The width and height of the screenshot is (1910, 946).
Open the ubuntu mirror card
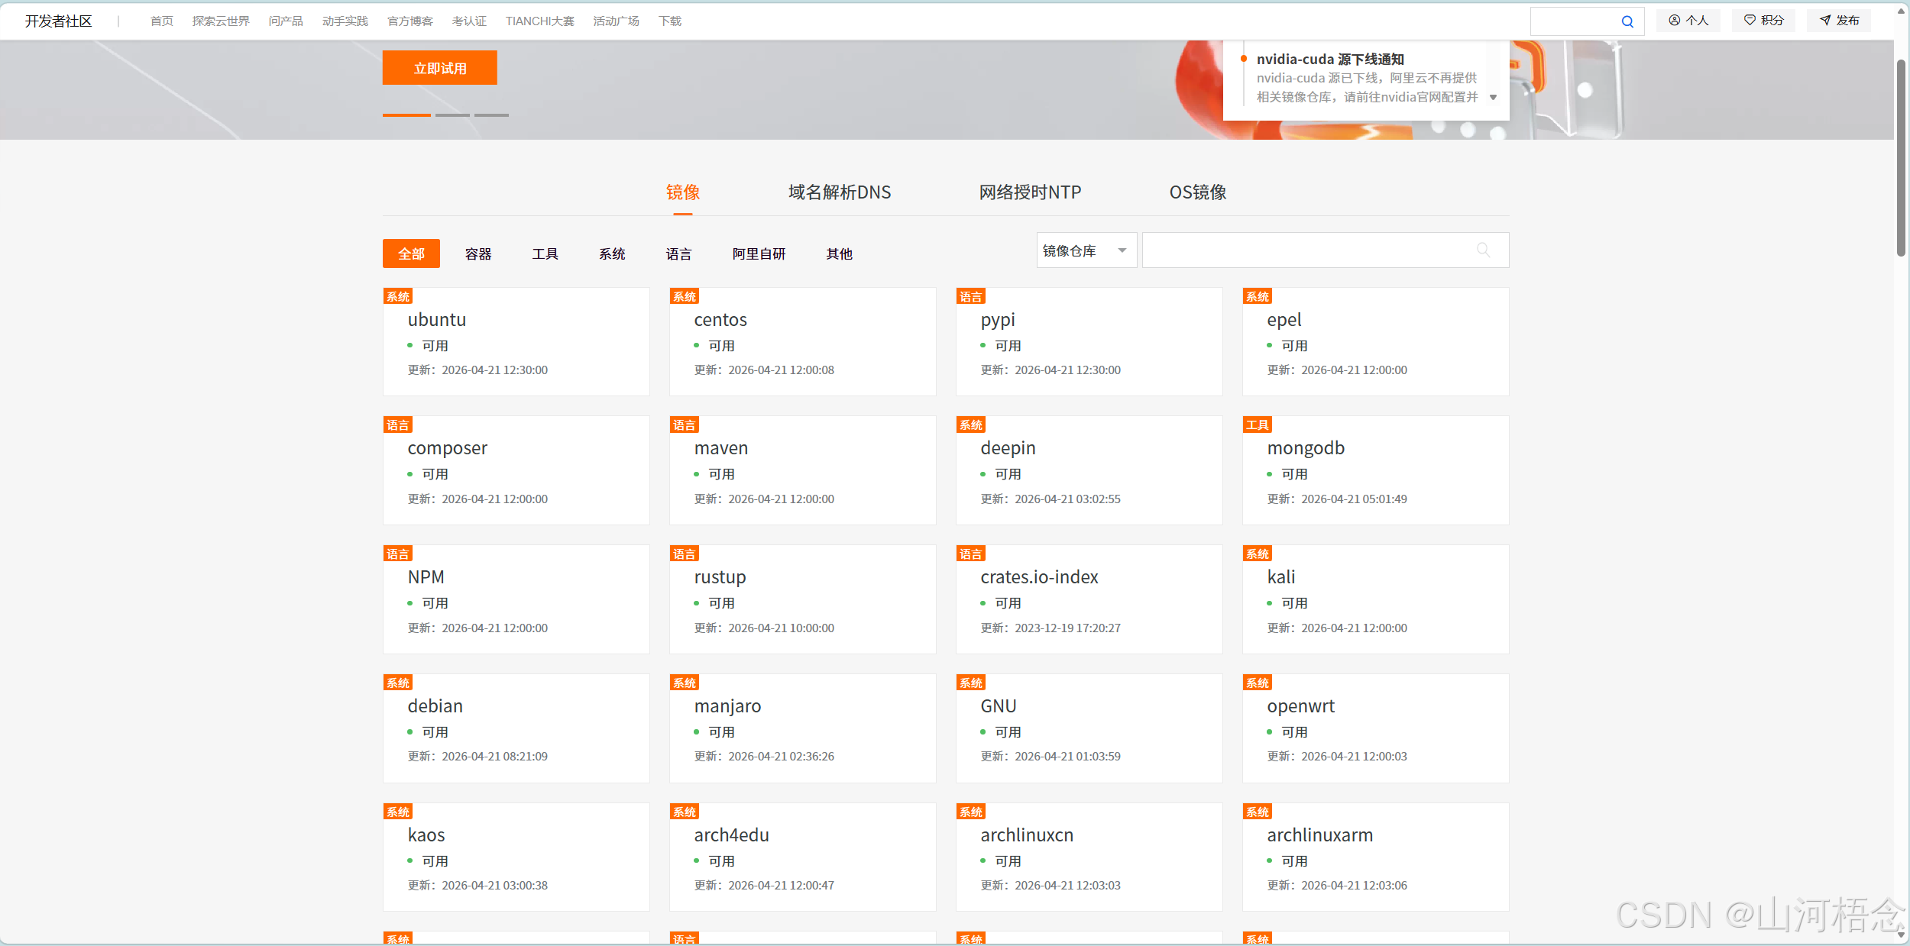coord(516,341)
